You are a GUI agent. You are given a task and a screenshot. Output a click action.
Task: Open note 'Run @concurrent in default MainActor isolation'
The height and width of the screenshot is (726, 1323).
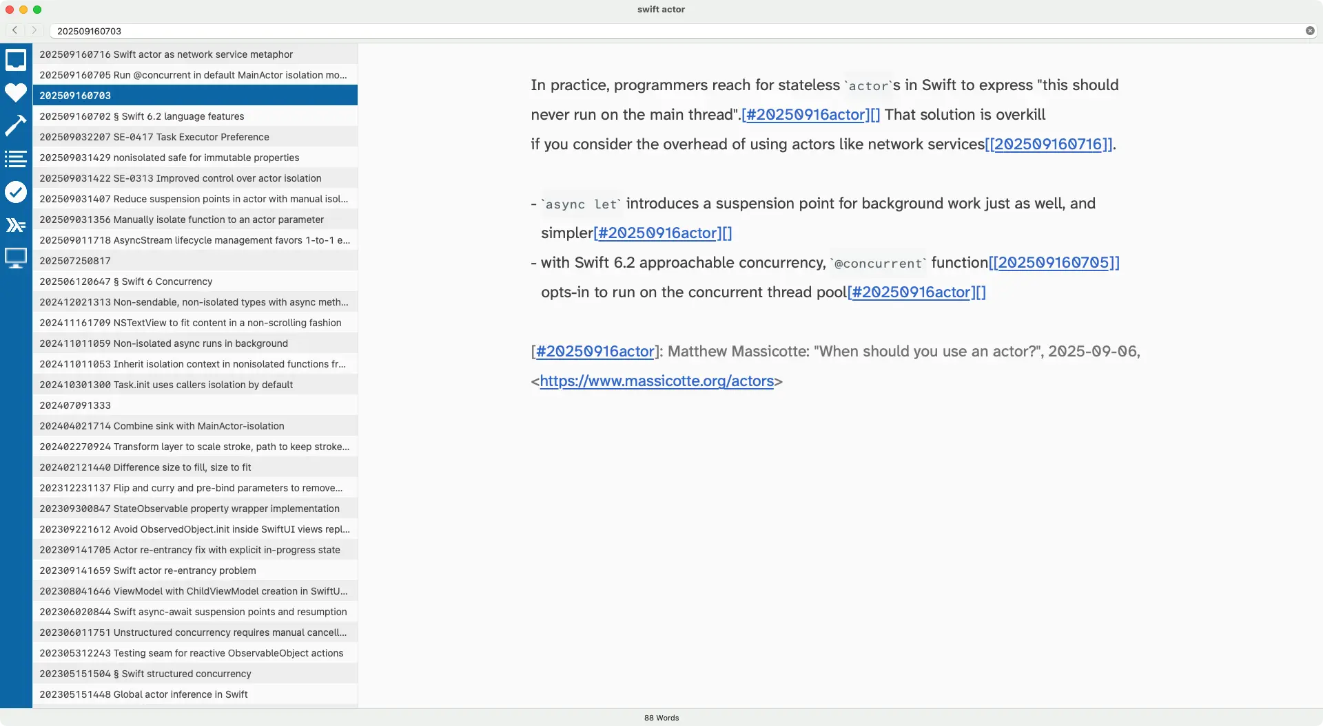click(195, 74)
